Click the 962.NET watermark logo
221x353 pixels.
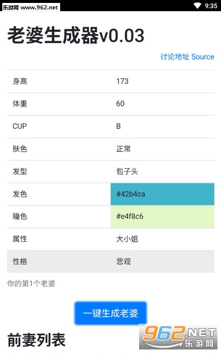point(179,338)
